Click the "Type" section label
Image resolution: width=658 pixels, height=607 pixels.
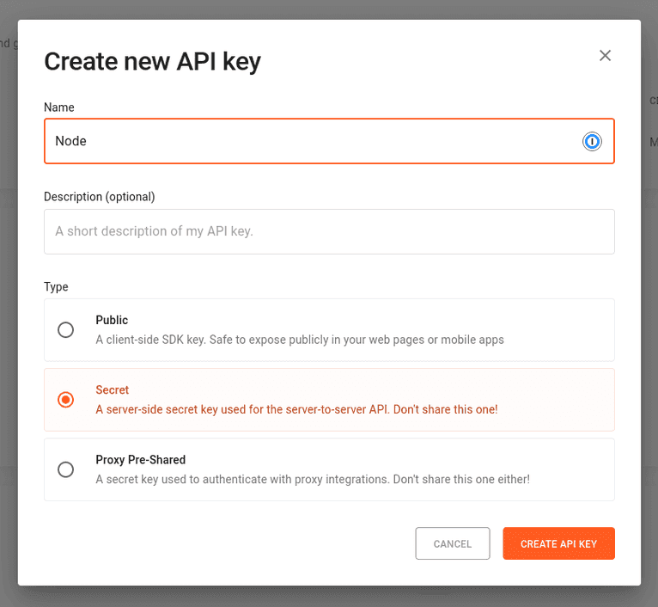tap(56, 286)
